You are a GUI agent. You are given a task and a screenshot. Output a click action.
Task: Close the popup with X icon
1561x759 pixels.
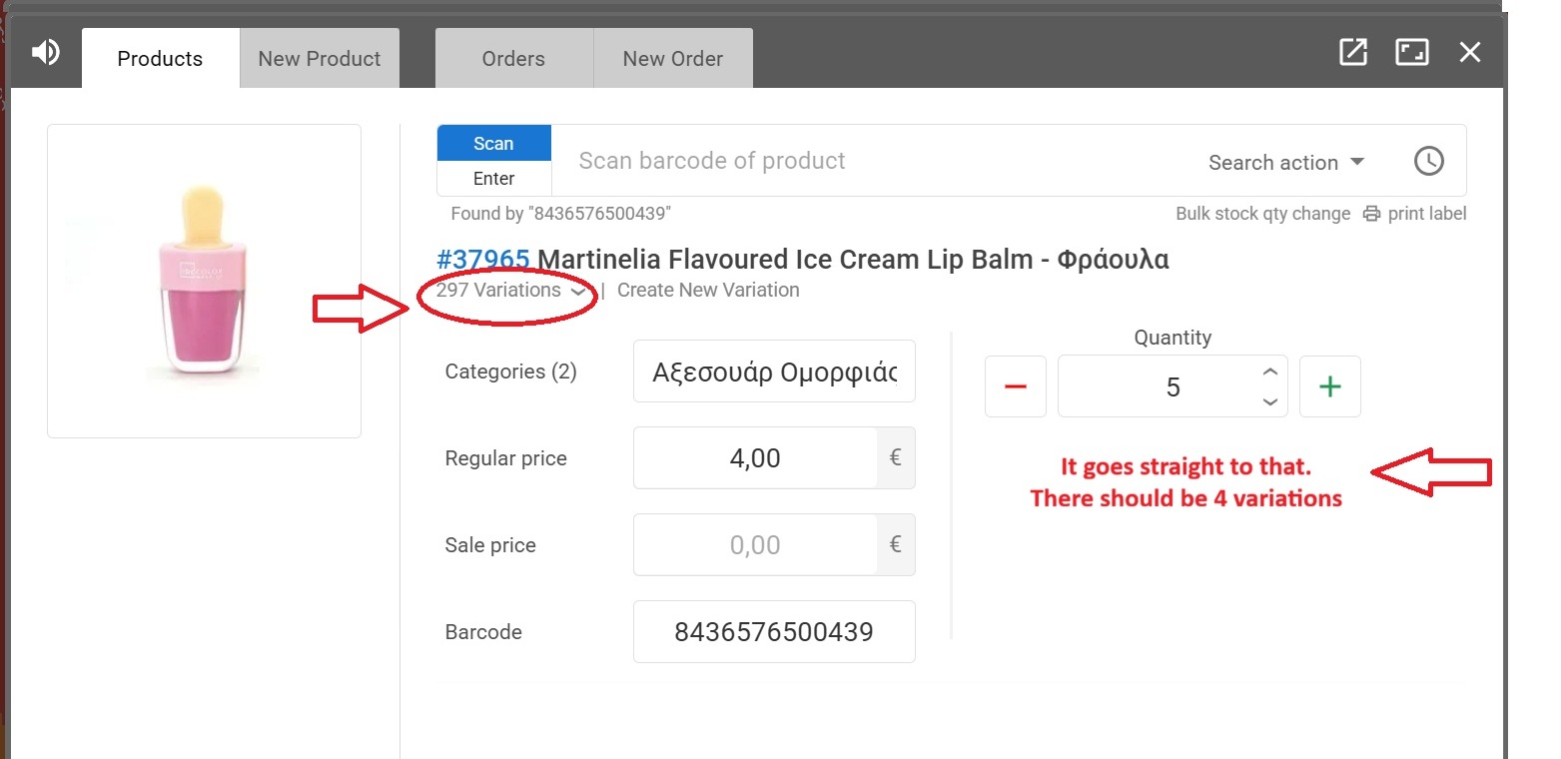(x=1469, y=53)
